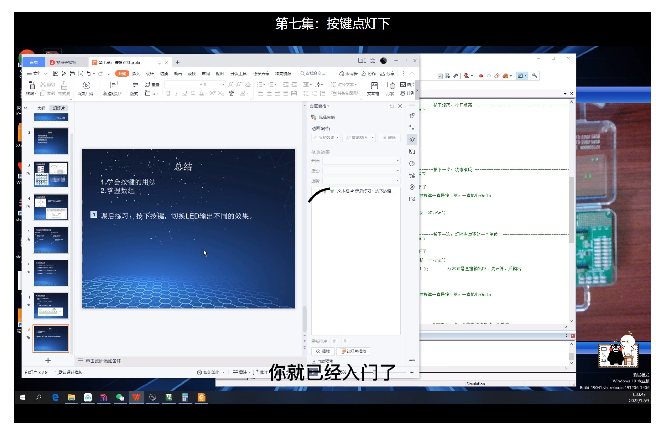This screenshot has width=656, height=432.
Task: Toggle left text alignment
Action: coord(261,93)
